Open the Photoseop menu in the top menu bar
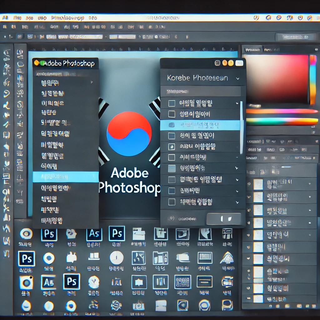Viewport: 320px width, 320px height. [x=67, y=18]
